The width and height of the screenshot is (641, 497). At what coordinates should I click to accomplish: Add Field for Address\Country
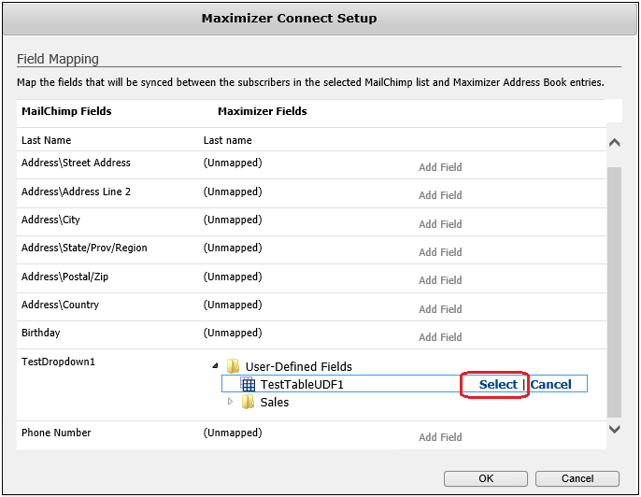tap(440, 309)
